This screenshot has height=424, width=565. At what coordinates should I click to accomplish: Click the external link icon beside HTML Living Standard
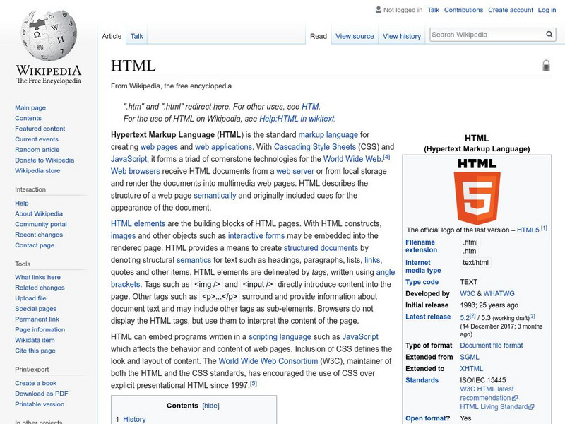(531, 406)
